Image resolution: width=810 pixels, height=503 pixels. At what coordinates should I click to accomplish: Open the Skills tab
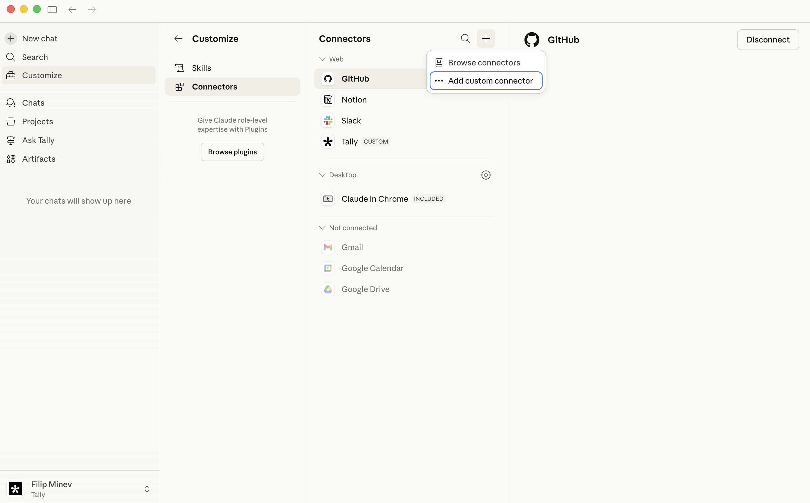233,68
